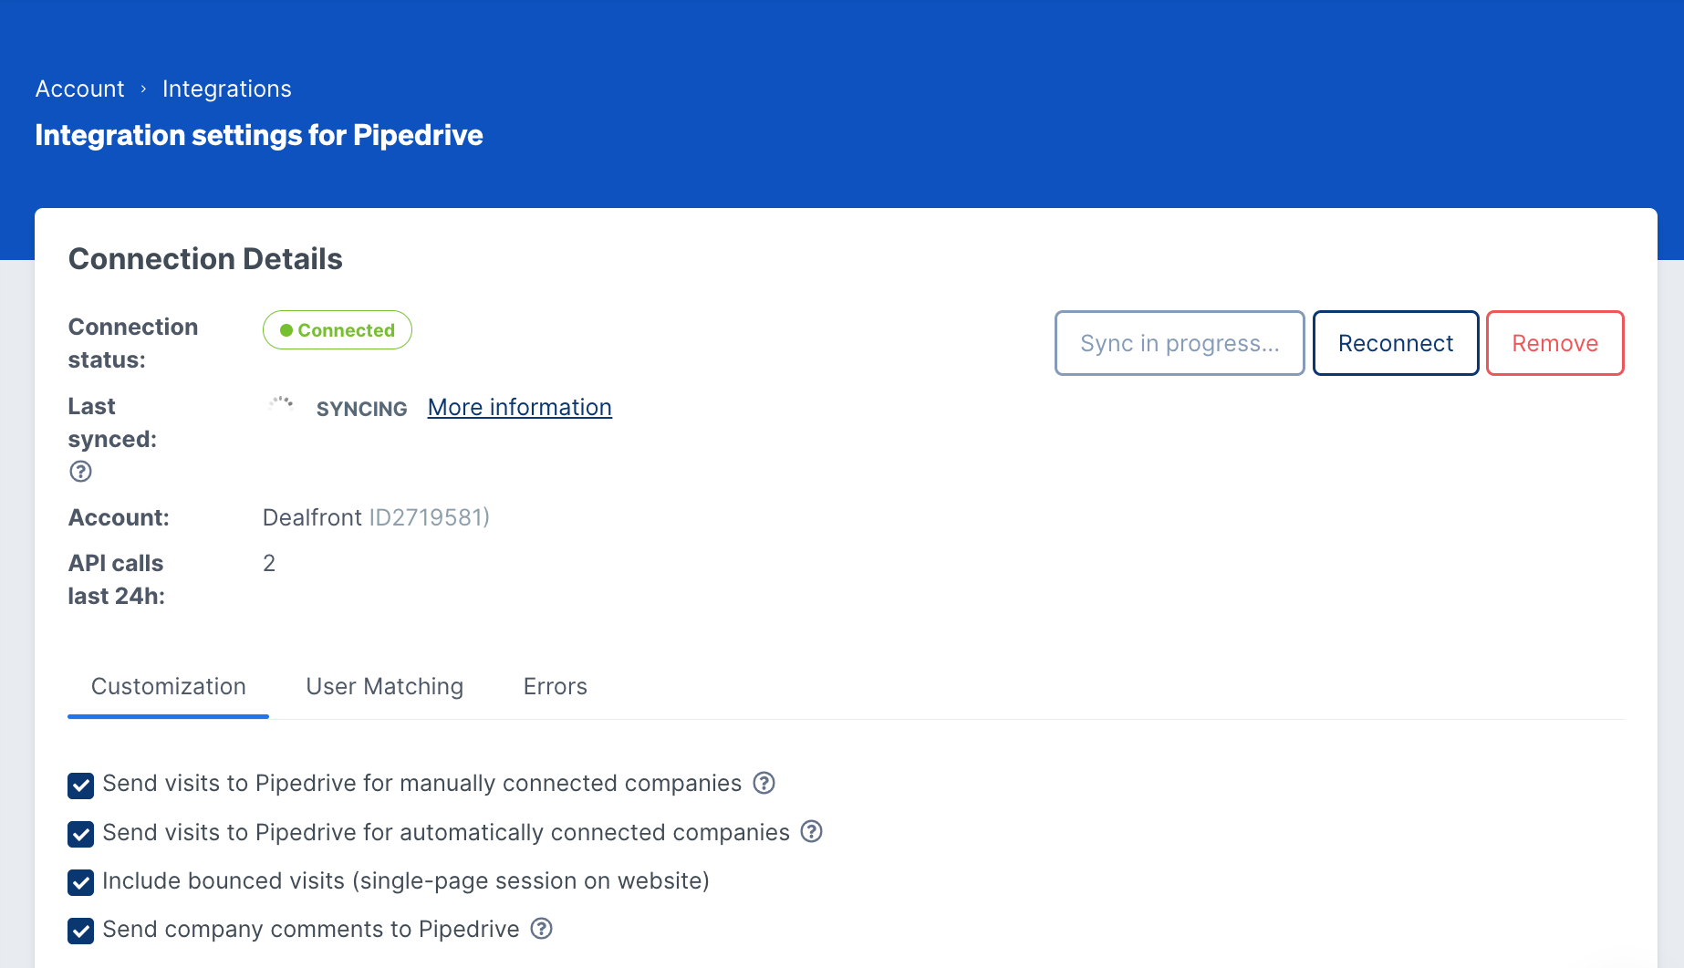Navigate to Integrations breadcrumb
This screenshot has width=1684, height=968.
pyautogui.click(x=227, y=88)
